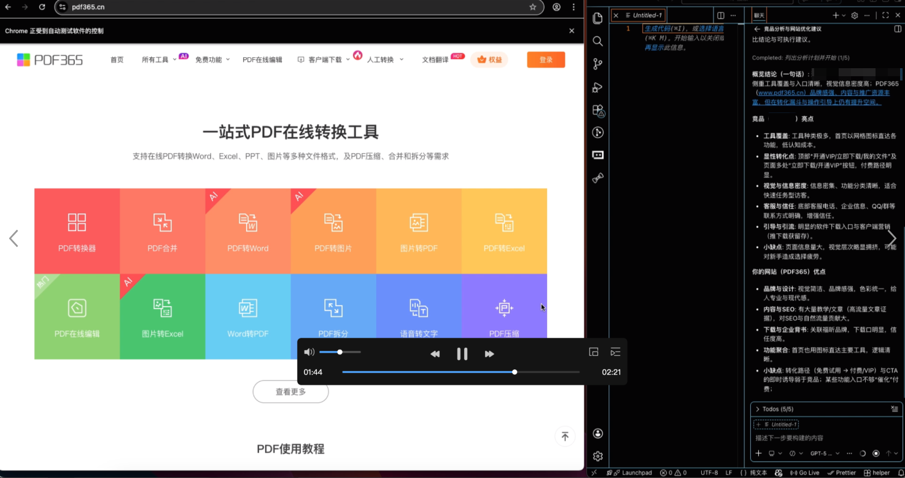Toggle the chat secondary sidebar layout icon
The width and height of the screenshot is (905, 478).
tap(898, 29)
